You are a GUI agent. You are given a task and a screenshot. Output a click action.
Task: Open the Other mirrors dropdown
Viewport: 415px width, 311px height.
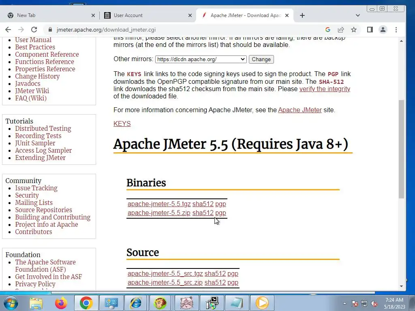point(201,59)
